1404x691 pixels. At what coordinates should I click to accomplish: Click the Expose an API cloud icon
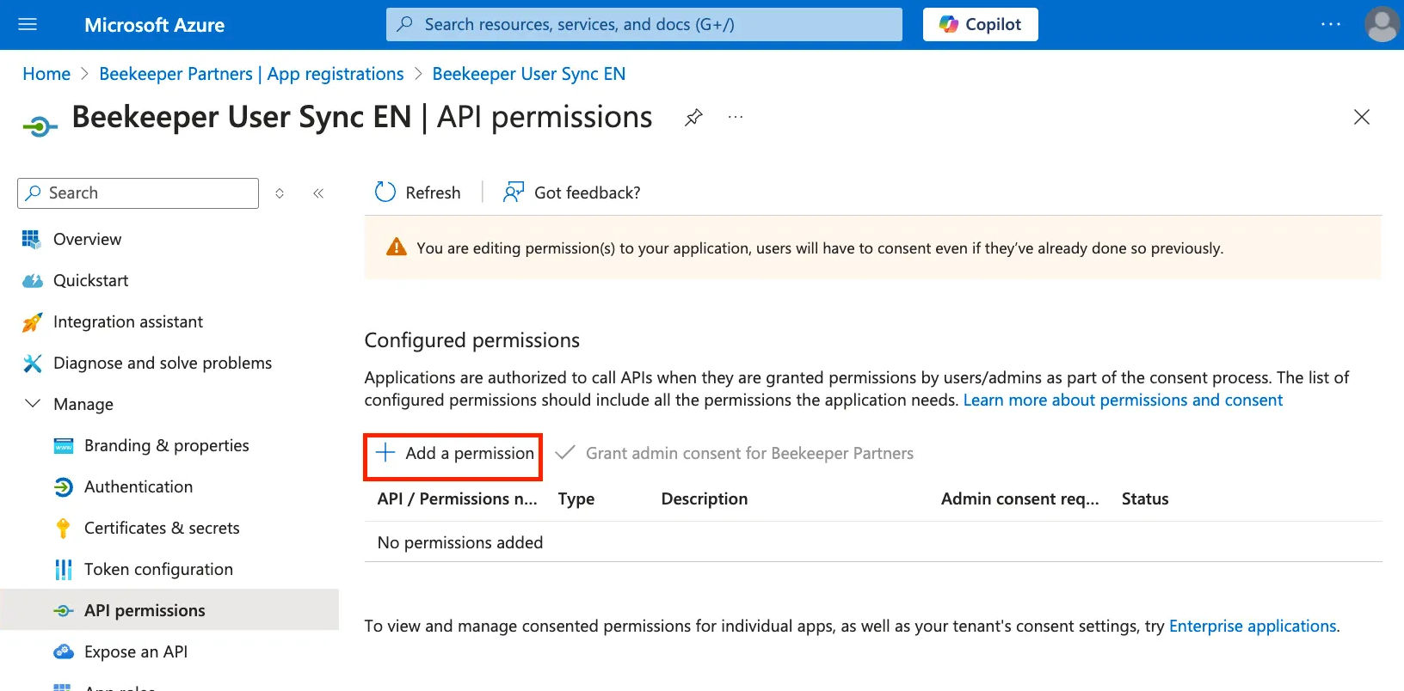pyautogui.click(x=64, y=652)
